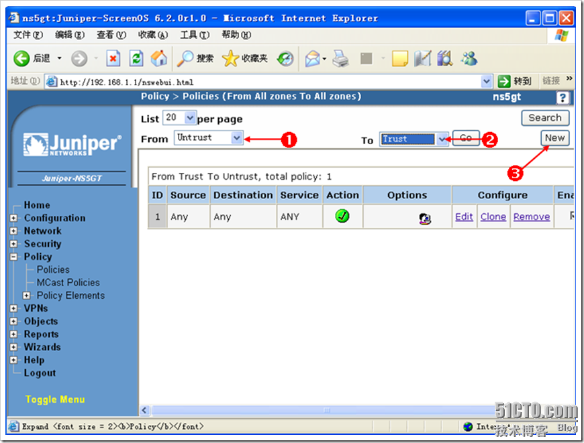
Task: Click the yellow note Discuss toolbar icon
Action: pos(399,58)
